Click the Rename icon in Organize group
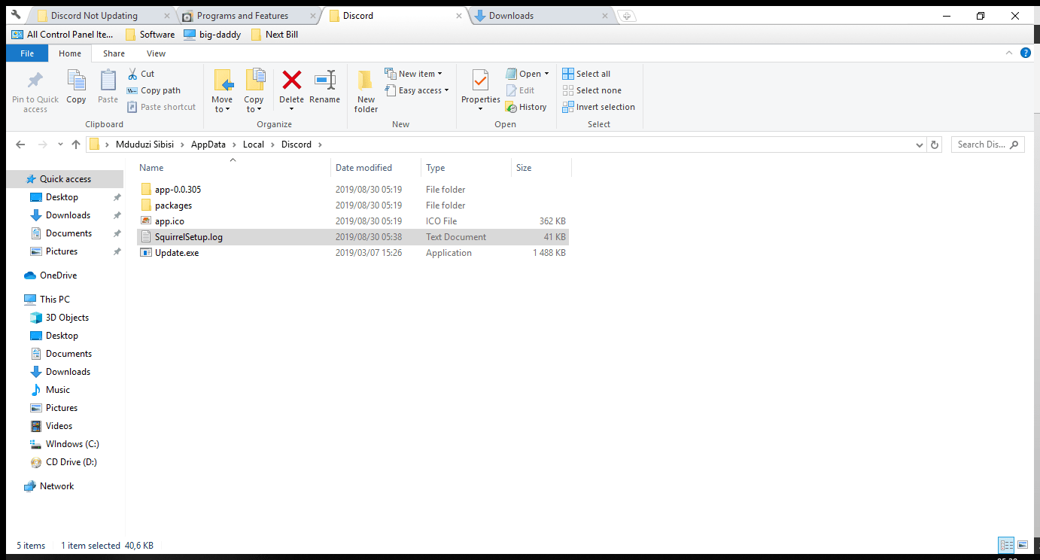Viewport: 1040px width, 560px height. tap(324, 81)
